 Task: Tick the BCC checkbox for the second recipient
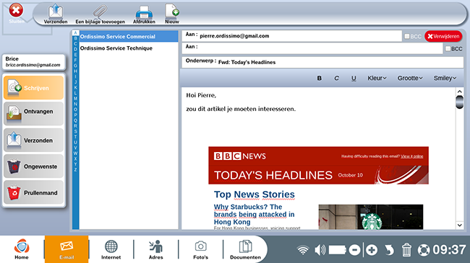[448, 48]
